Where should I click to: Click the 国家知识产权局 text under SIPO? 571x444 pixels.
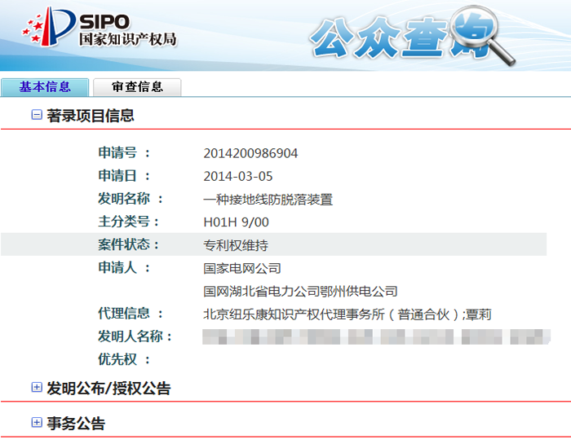127,39
